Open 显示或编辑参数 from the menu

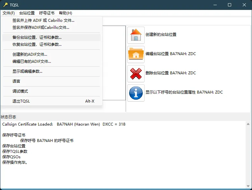point(27,71)
